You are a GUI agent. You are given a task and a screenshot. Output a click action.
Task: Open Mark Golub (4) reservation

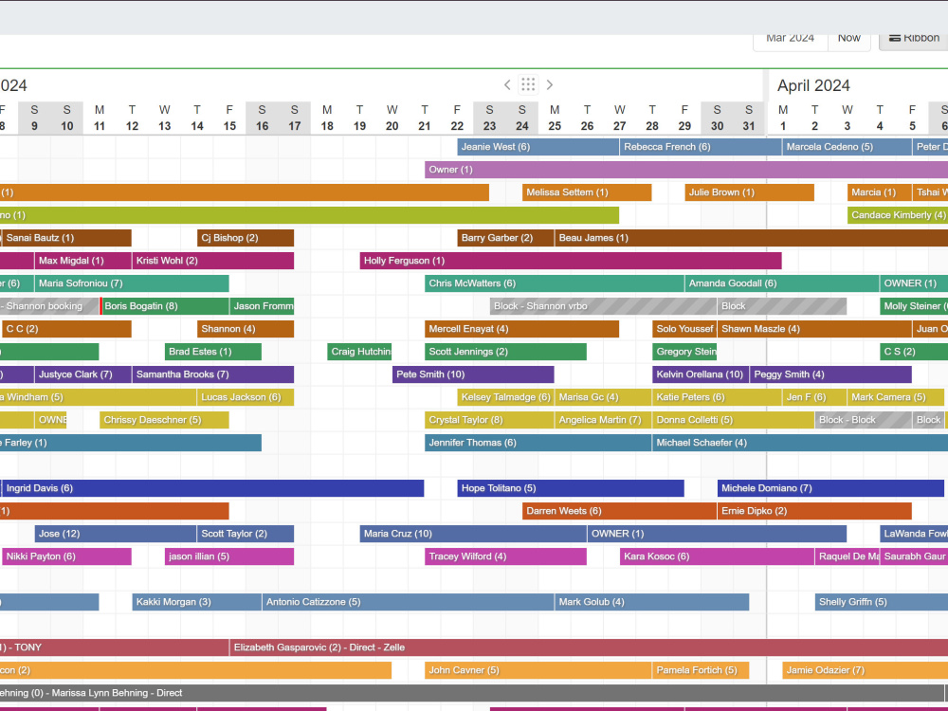point(652,602)
